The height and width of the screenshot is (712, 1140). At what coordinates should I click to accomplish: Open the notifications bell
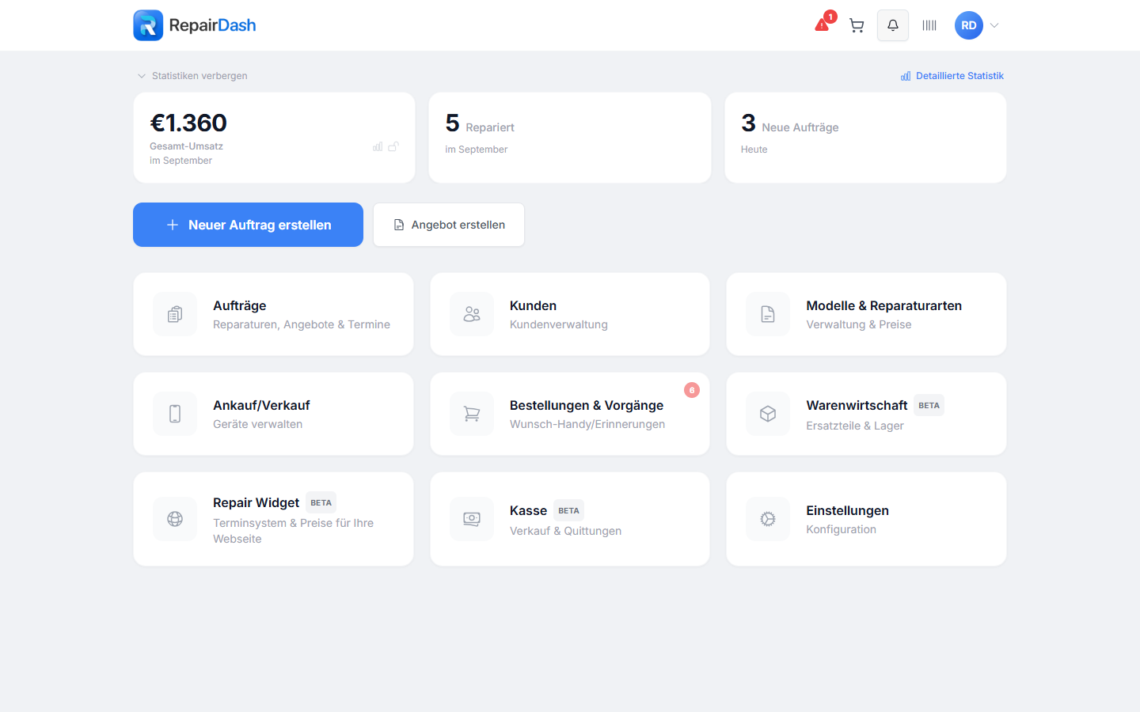pos(893,25)
